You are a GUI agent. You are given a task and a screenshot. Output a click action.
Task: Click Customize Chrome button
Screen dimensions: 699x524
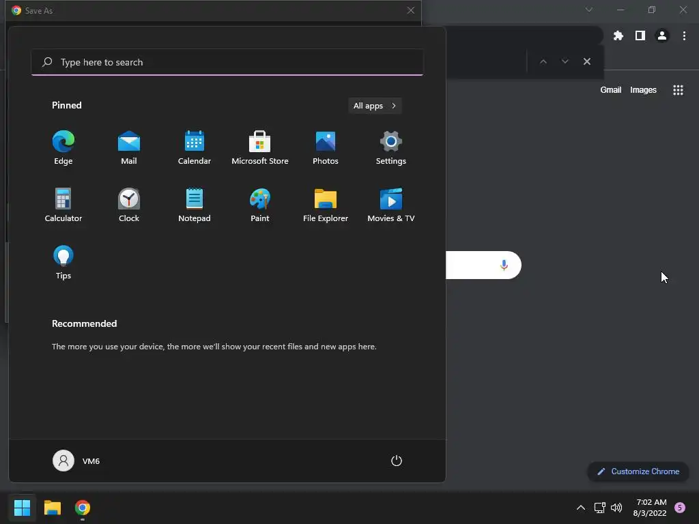(638, 471)
